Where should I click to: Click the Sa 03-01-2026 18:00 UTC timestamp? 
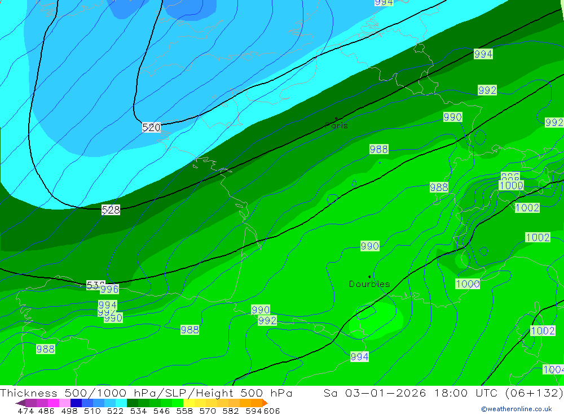tap(443, 393)
